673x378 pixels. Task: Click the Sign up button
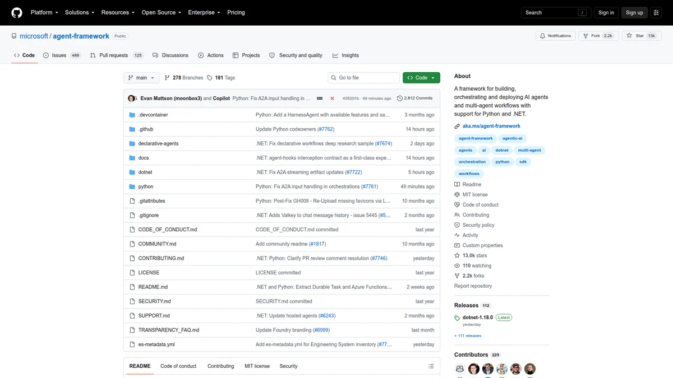pyautogui.click(x=634, y=12)
